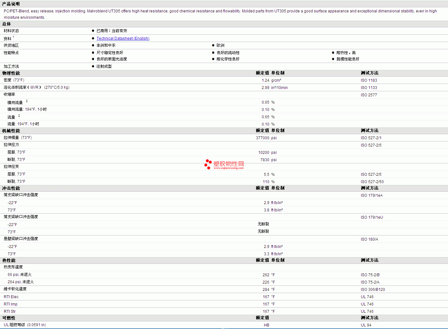Select the row 264 psi, 未退火
Viewport: 448px width, 329px height.
click(21, 282)
